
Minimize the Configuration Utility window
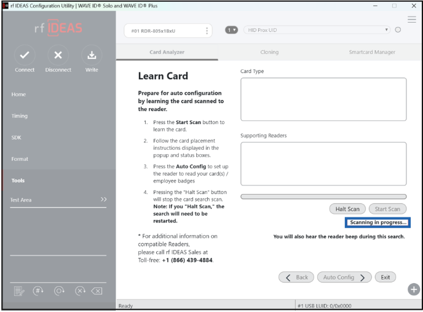click(x=375, y=6)
